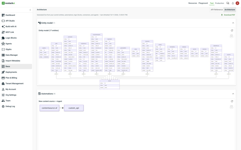Open the Deployments rocket icon
241x150 pixels.
pos(3,72)
